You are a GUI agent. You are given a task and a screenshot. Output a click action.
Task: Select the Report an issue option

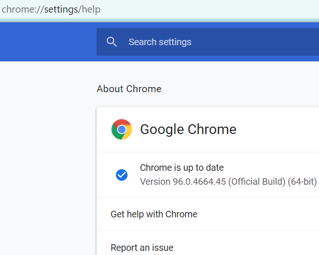click(142, 248)
